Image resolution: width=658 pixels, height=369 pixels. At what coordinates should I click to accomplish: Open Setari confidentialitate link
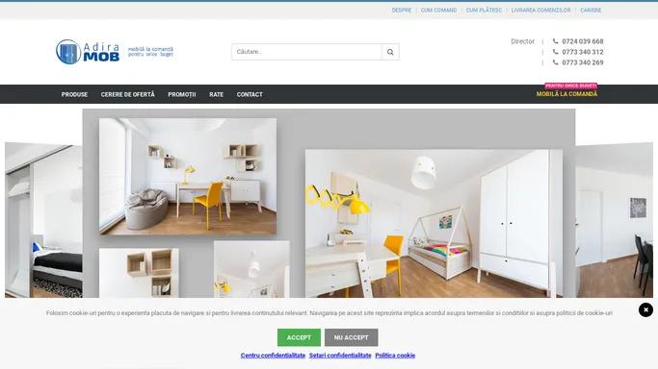coord(340,356)
